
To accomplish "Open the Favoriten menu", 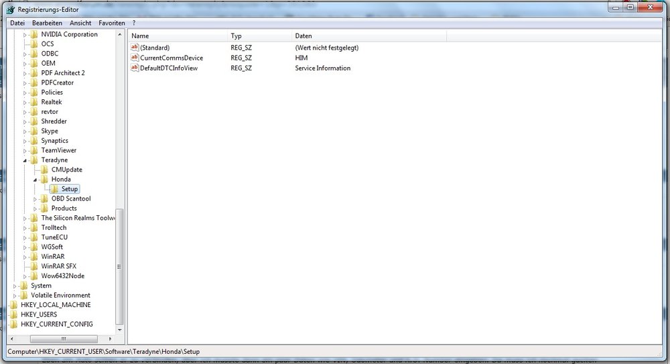I will point(112,23).
